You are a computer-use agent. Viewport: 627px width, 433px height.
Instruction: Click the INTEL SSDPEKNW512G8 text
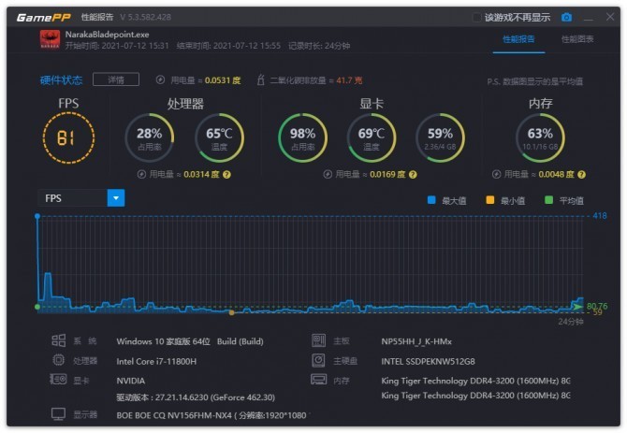[428, 362]
